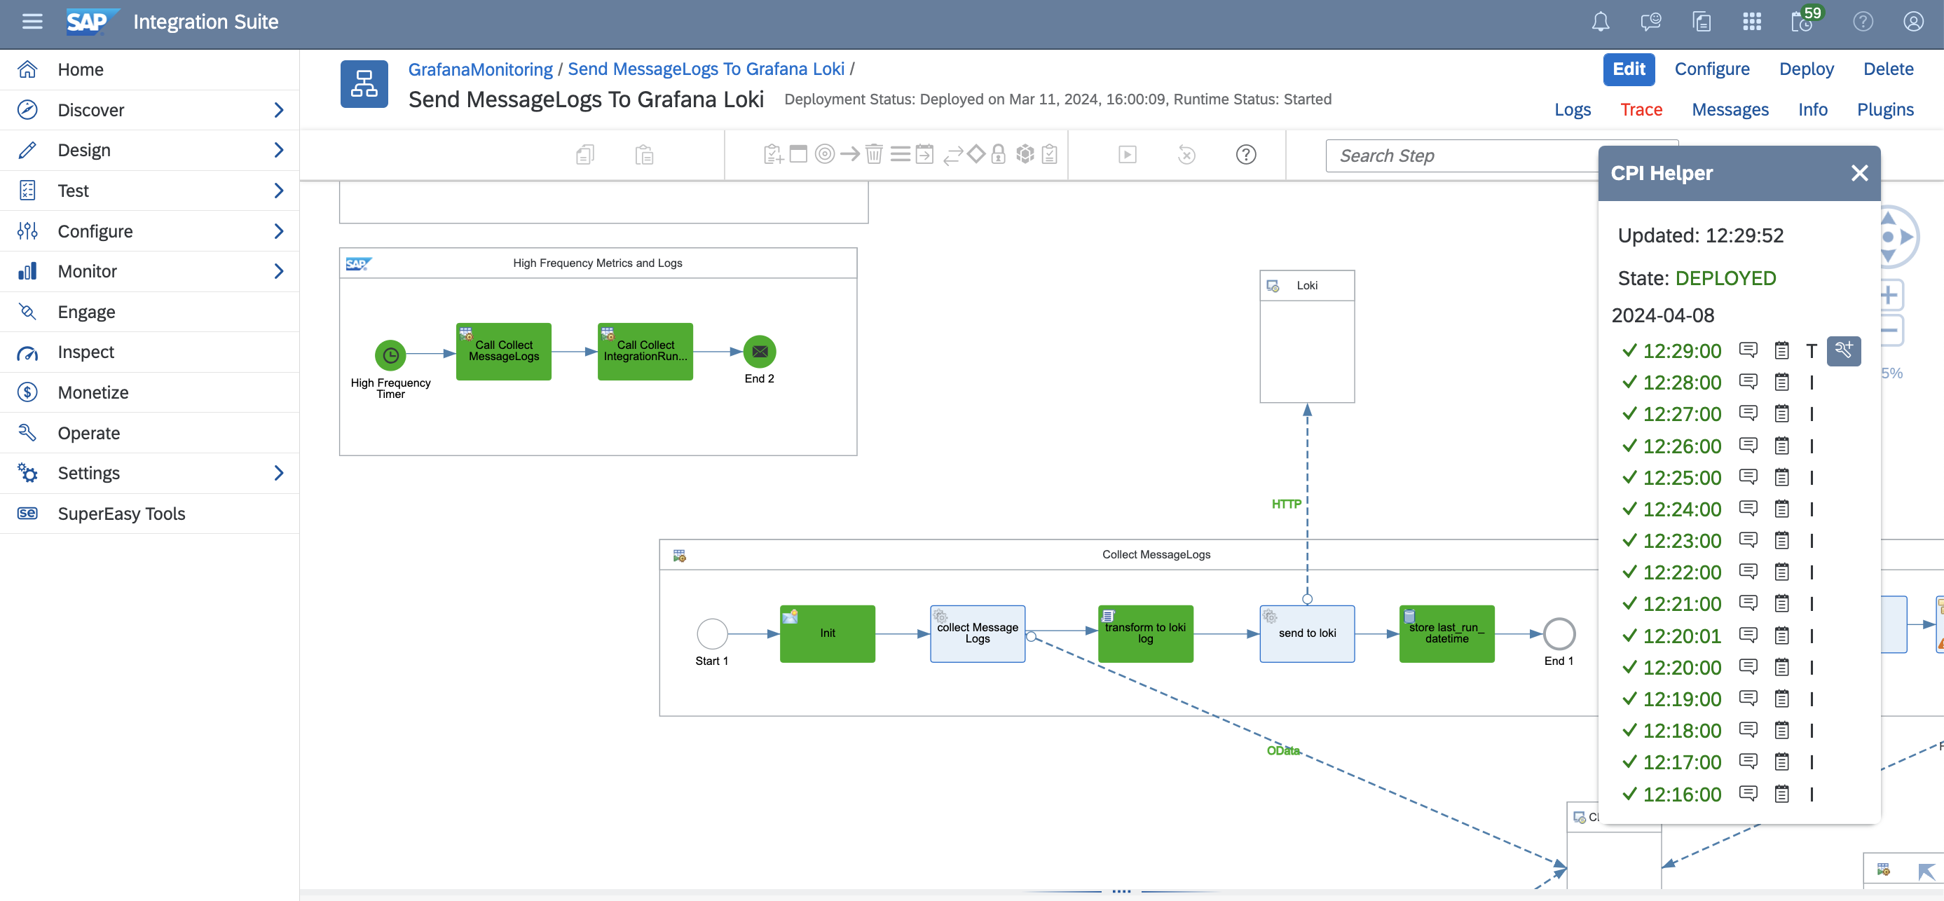Switch to the Trace tab

(x=1641, y=109)
